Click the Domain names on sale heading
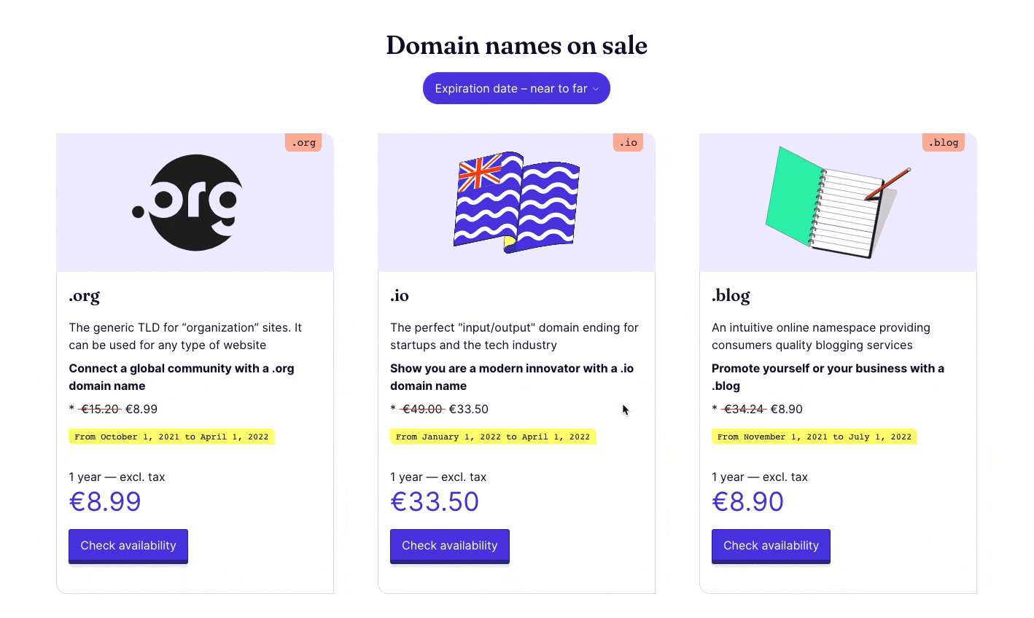Viewport: 1034px width, 618px height. click(516, 45)
